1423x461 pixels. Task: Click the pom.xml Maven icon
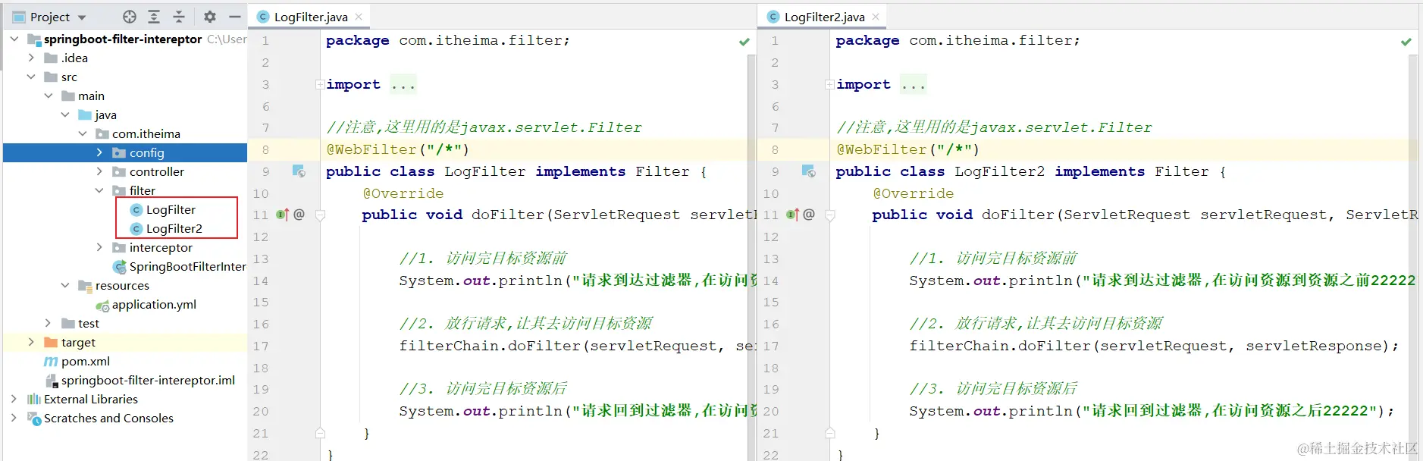pyautogui.click(x=51, y=361)
